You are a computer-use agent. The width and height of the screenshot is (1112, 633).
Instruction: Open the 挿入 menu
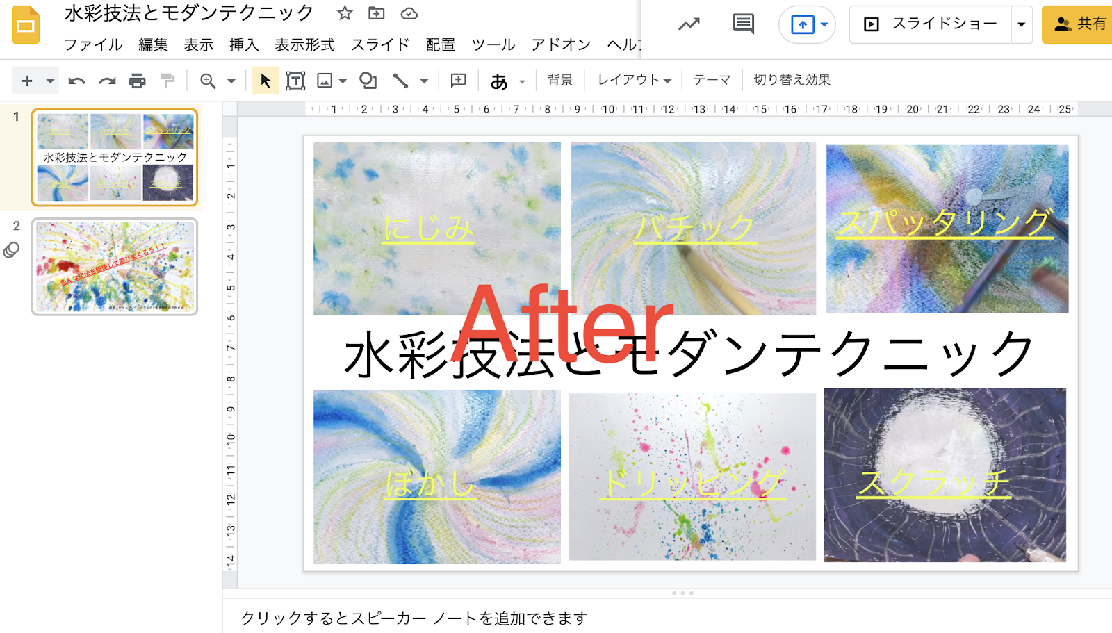point(244,44)
